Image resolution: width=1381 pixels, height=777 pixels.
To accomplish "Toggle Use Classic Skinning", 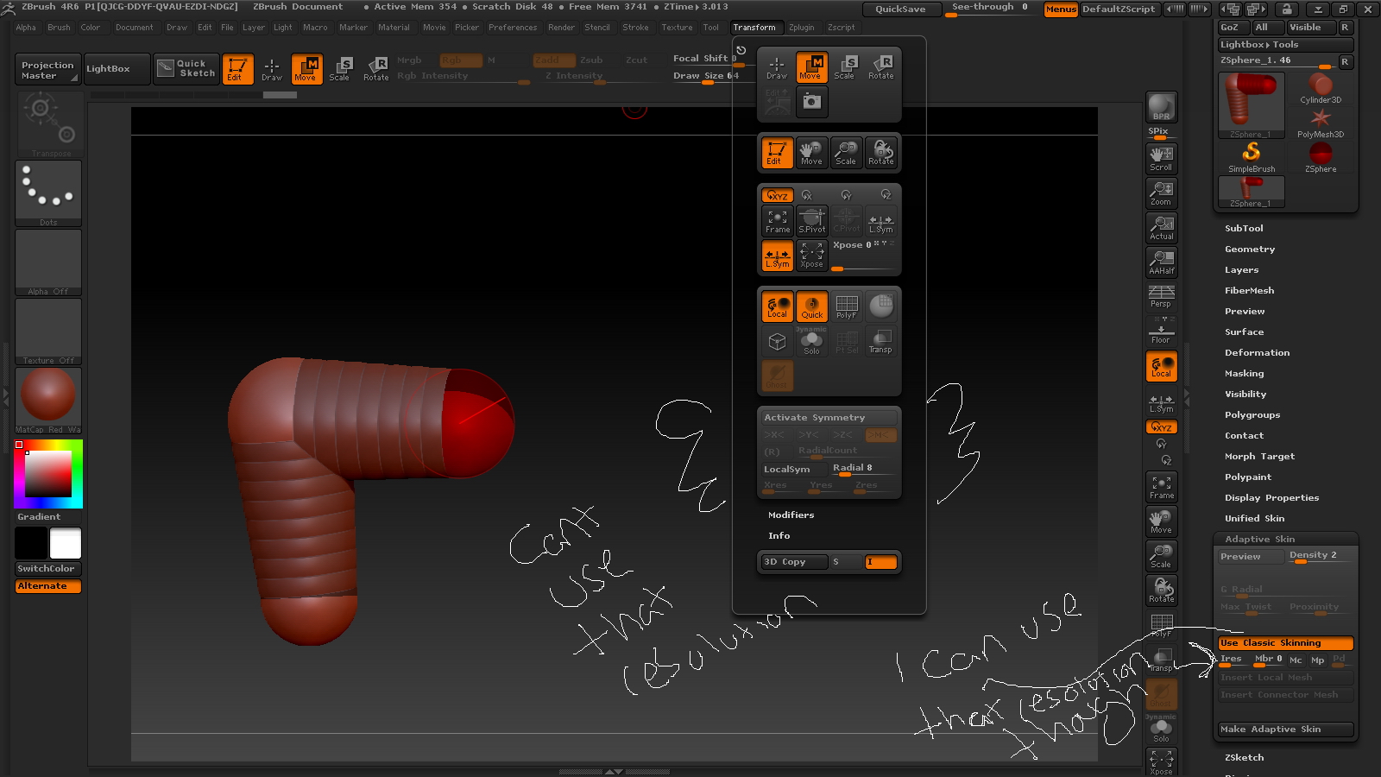I will (1285, 643).
